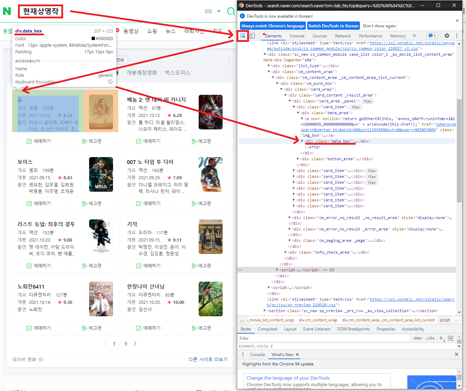This screenshot has height=391, width=466.
Task: Click Don't show again button
Action: coord(379,26)
